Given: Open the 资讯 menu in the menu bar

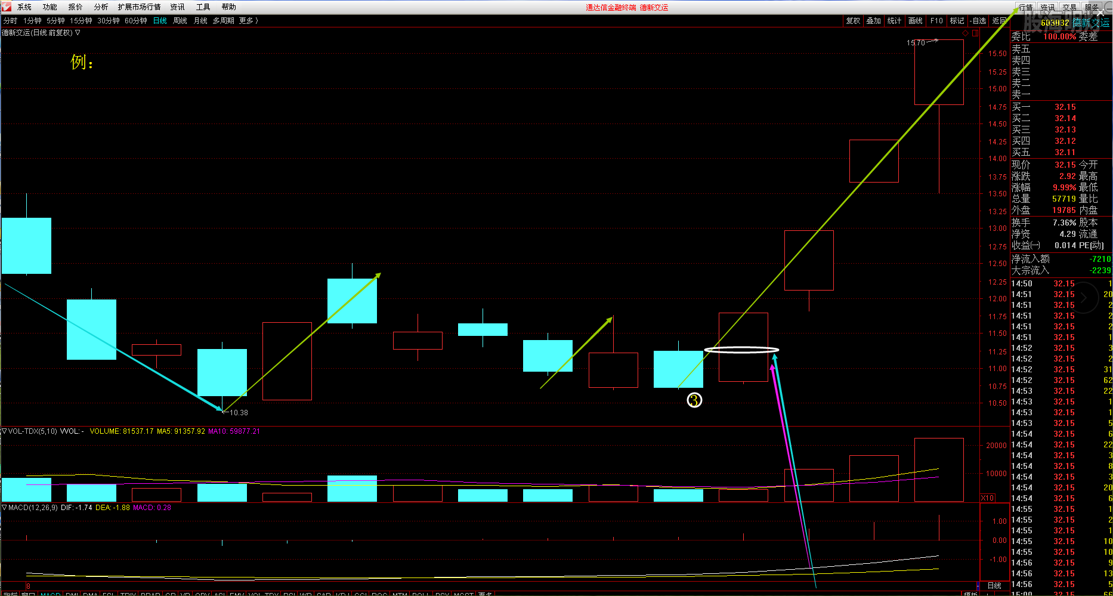Looking at the screenshot, I should point(178,7).
